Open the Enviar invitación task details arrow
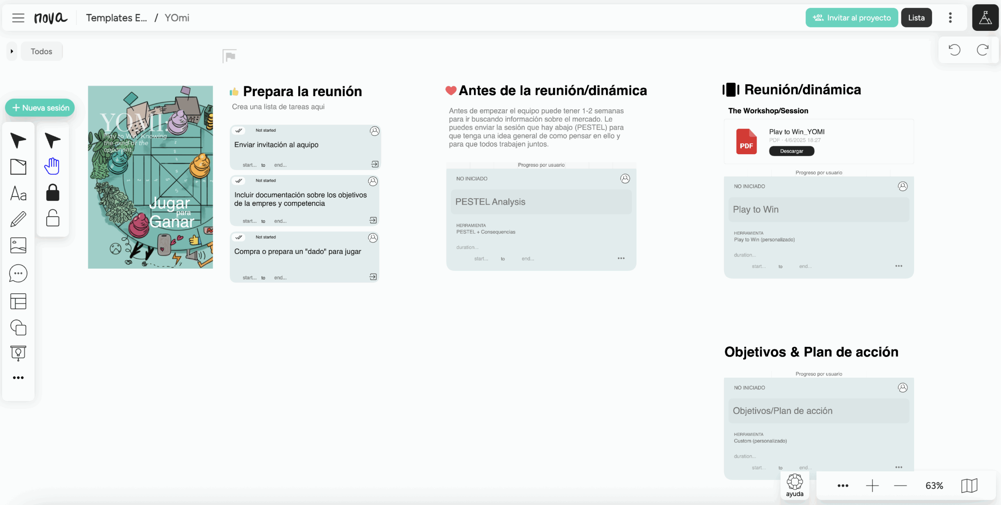The height and width of the screenshot is (505, 1001). click(375, 164)
